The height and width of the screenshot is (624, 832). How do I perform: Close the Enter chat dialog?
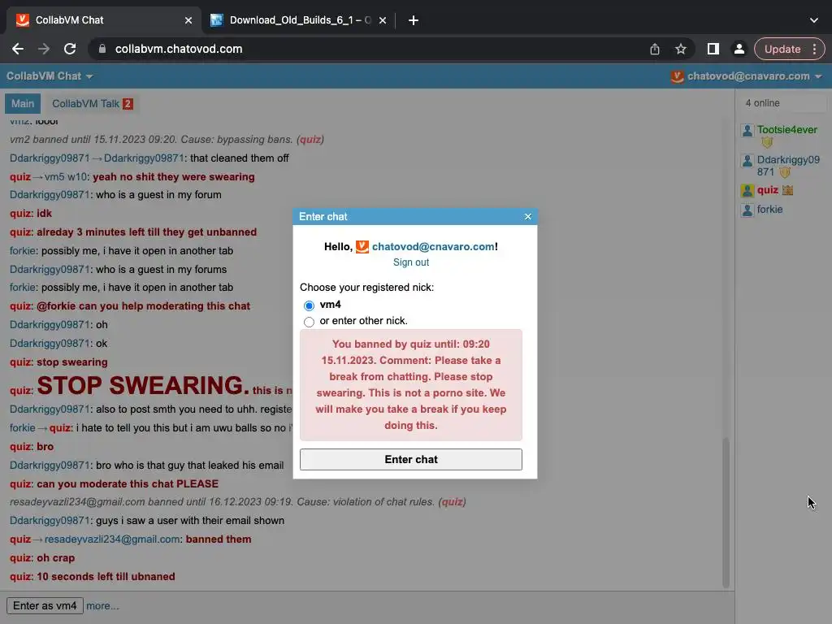click(x=528, y=216)
